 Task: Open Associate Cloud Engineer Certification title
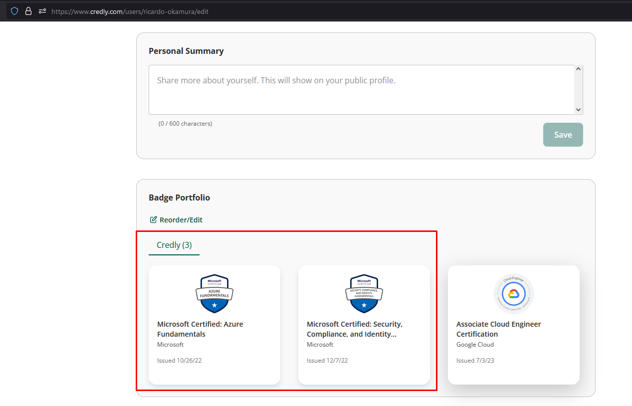[499, 329]
